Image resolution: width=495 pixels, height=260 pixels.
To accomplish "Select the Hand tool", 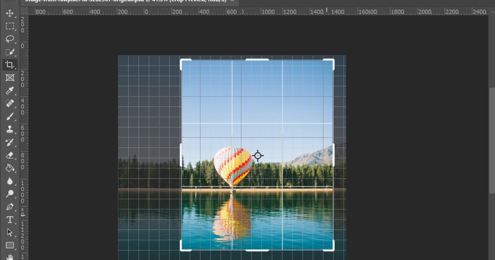I will click(10, 258).
